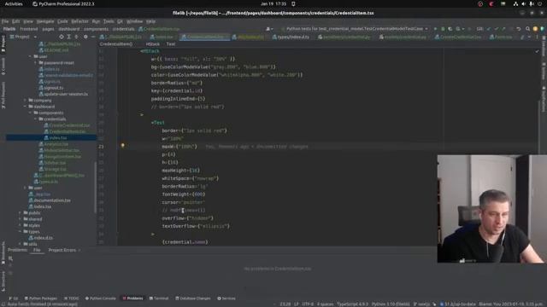Select CreateCredential.tsx in Project tree
Image resolution: width=547 pixels, height=307 pixels.
tap(67, 125)
